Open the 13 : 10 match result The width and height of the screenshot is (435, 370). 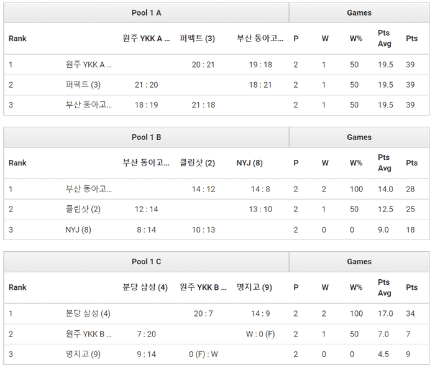260,210
